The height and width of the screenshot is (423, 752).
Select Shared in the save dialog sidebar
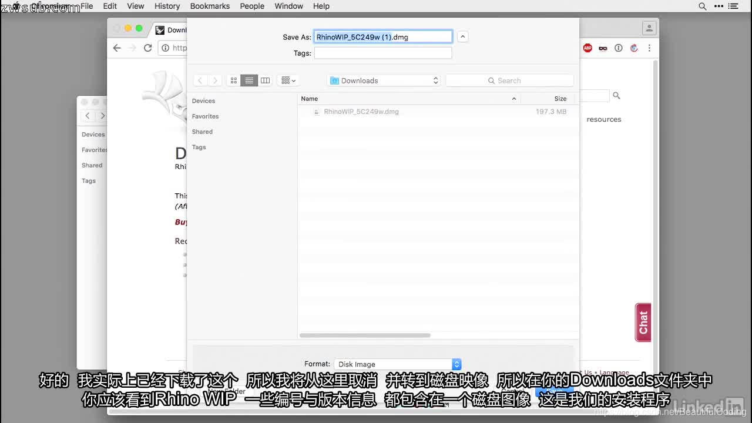coord(202,132)
